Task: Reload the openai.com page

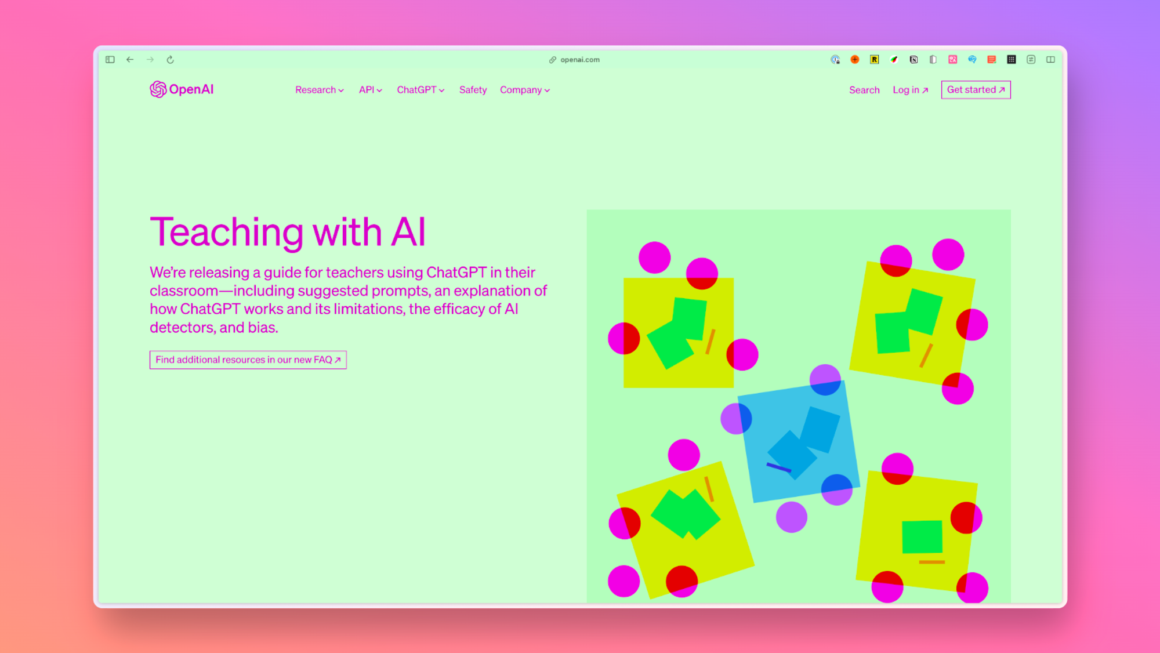Action: point(171,60)
